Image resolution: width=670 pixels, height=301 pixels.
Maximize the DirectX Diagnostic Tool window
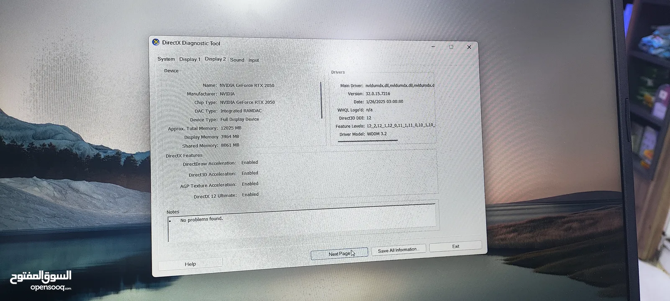click(451, 47)
